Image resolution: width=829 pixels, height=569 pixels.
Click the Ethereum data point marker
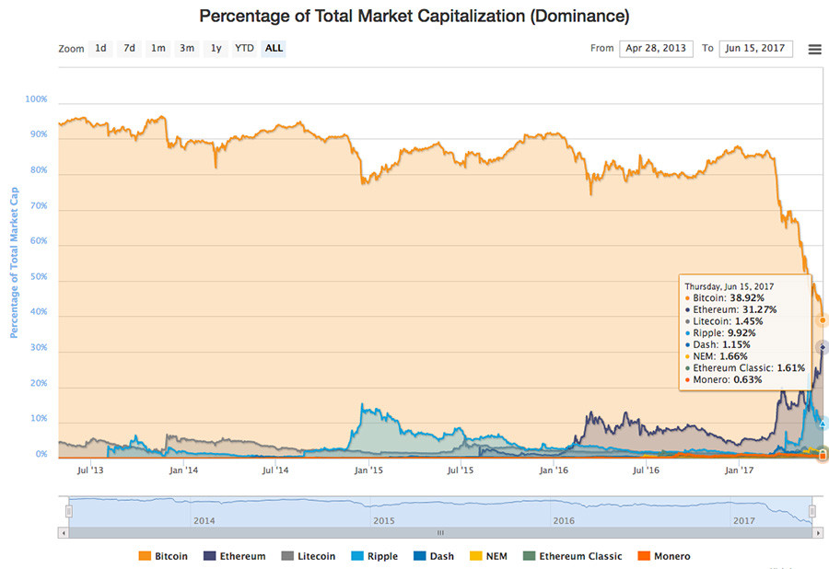[823, 347]
